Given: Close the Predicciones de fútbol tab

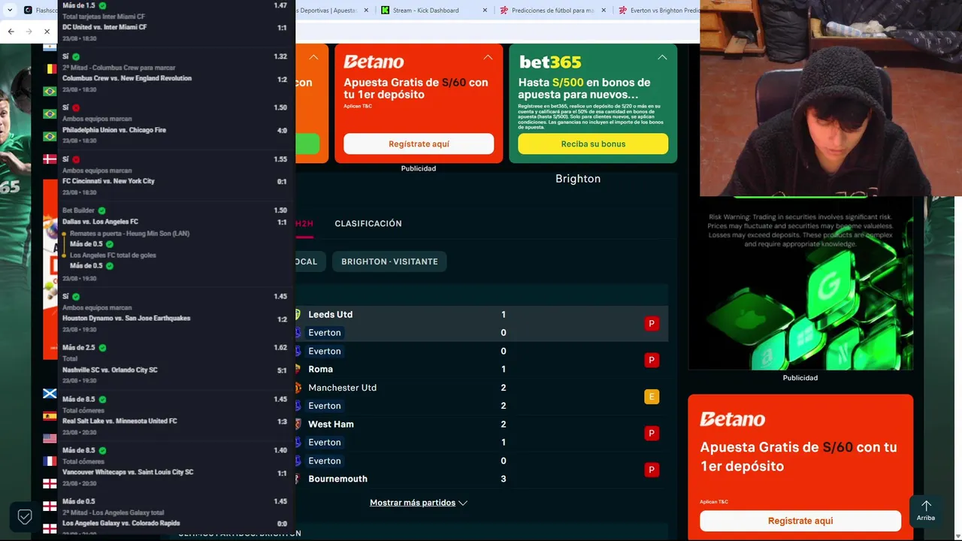Looking at the screenshot, I should 604,11.
